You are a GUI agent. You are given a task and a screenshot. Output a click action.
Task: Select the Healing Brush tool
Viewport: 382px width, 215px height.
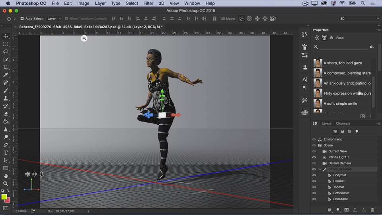click(6, 83)
